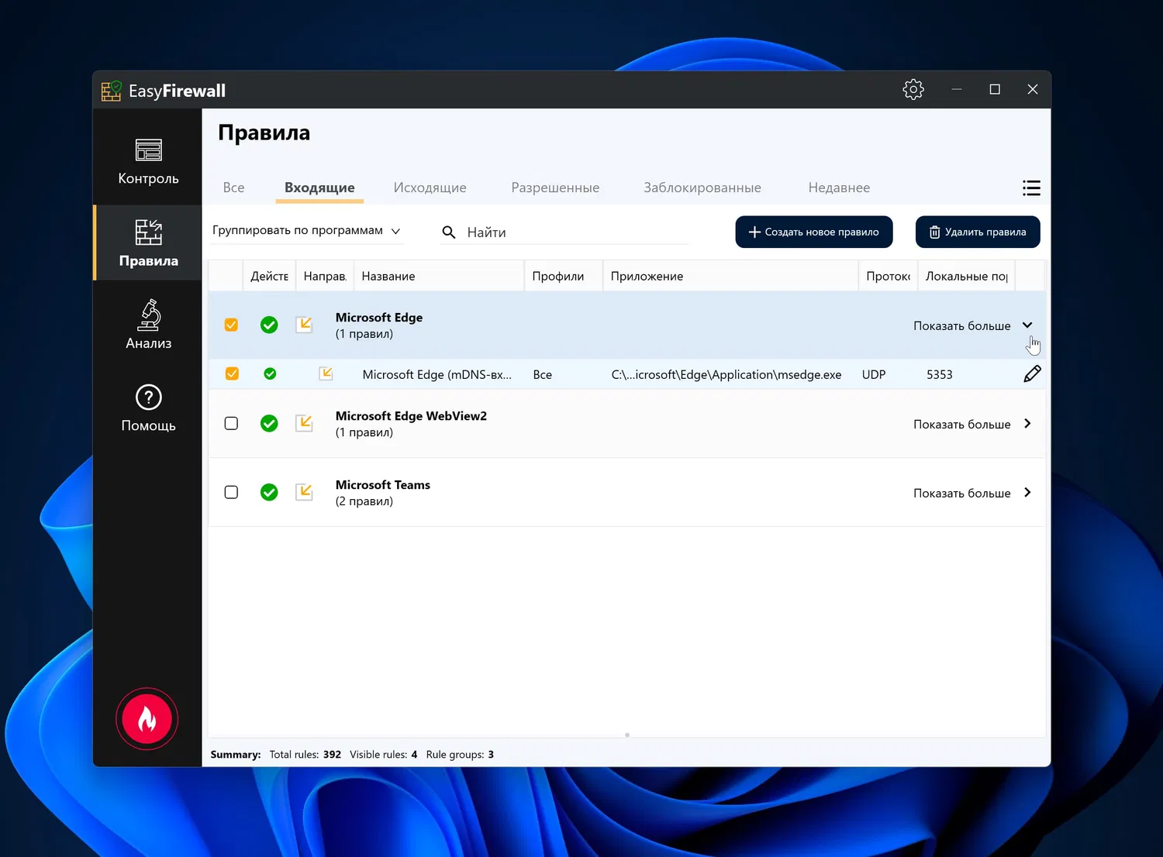
Task: Click Показать больше for Edge WebView2
Action: click(961, 424)
